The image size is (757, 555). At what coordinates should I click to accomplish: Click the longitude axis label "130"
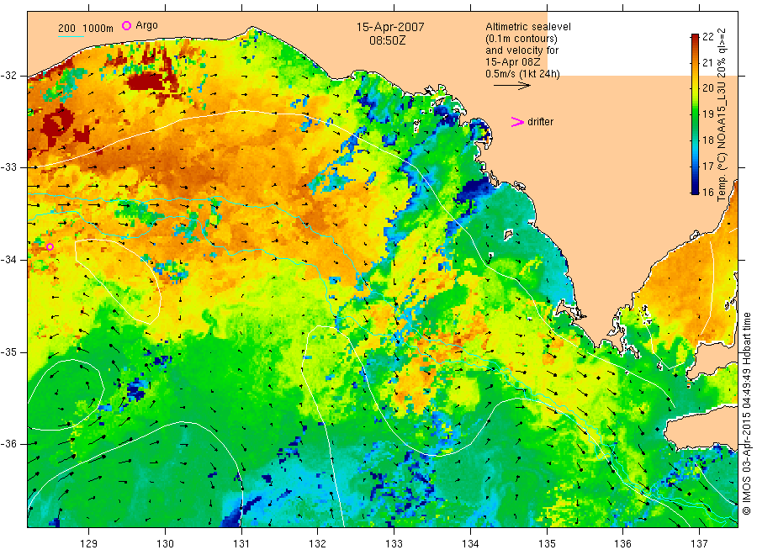coord(165,544)
